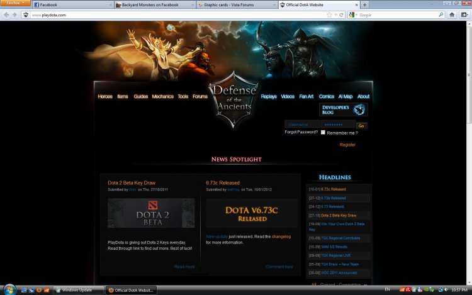Click the Google search input field
472x295 pixels.
(x=397, y=14)
